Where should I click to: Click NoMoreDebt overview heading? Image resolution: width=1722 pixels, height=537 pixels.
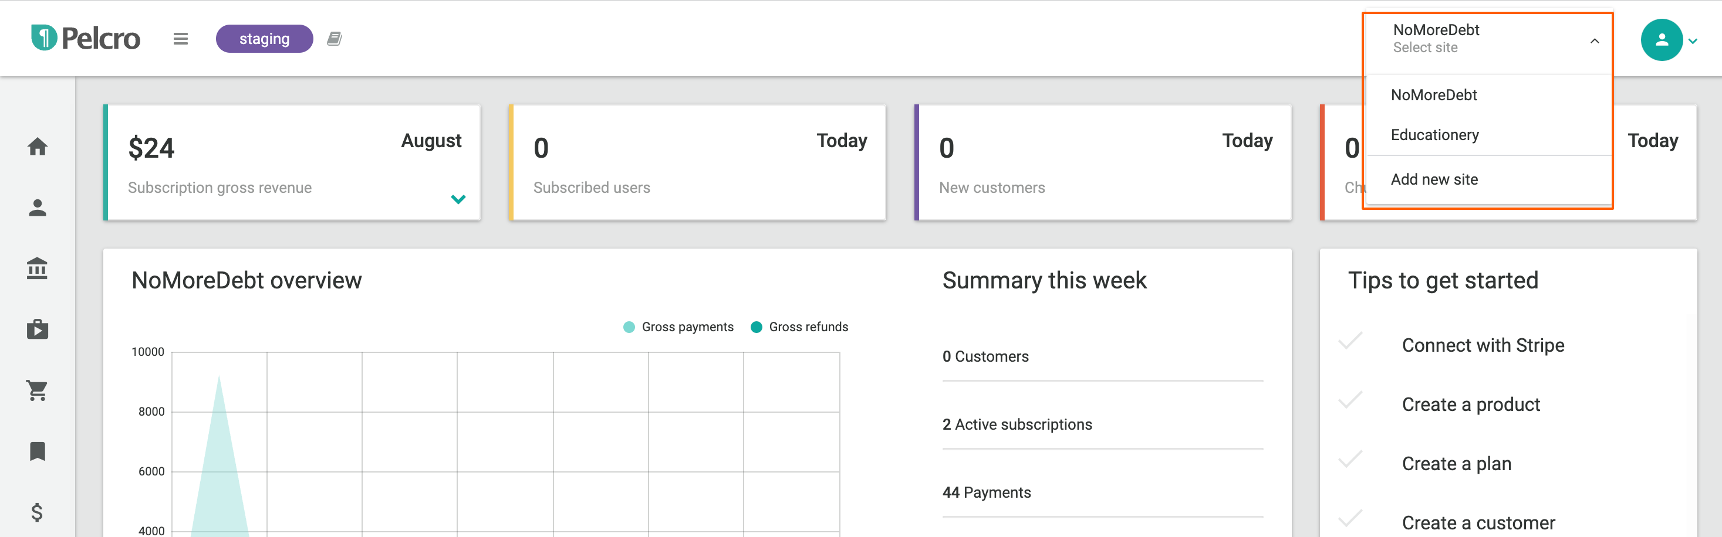click(x=246, y=281)
